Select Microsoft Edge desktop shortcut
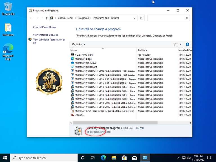Viewport: 216px width, 162px height. coord(8,52)
